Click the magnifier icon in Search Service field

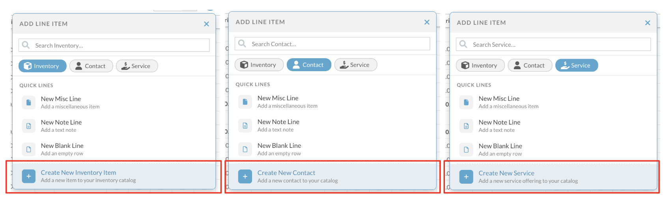(x=463, y=44)
